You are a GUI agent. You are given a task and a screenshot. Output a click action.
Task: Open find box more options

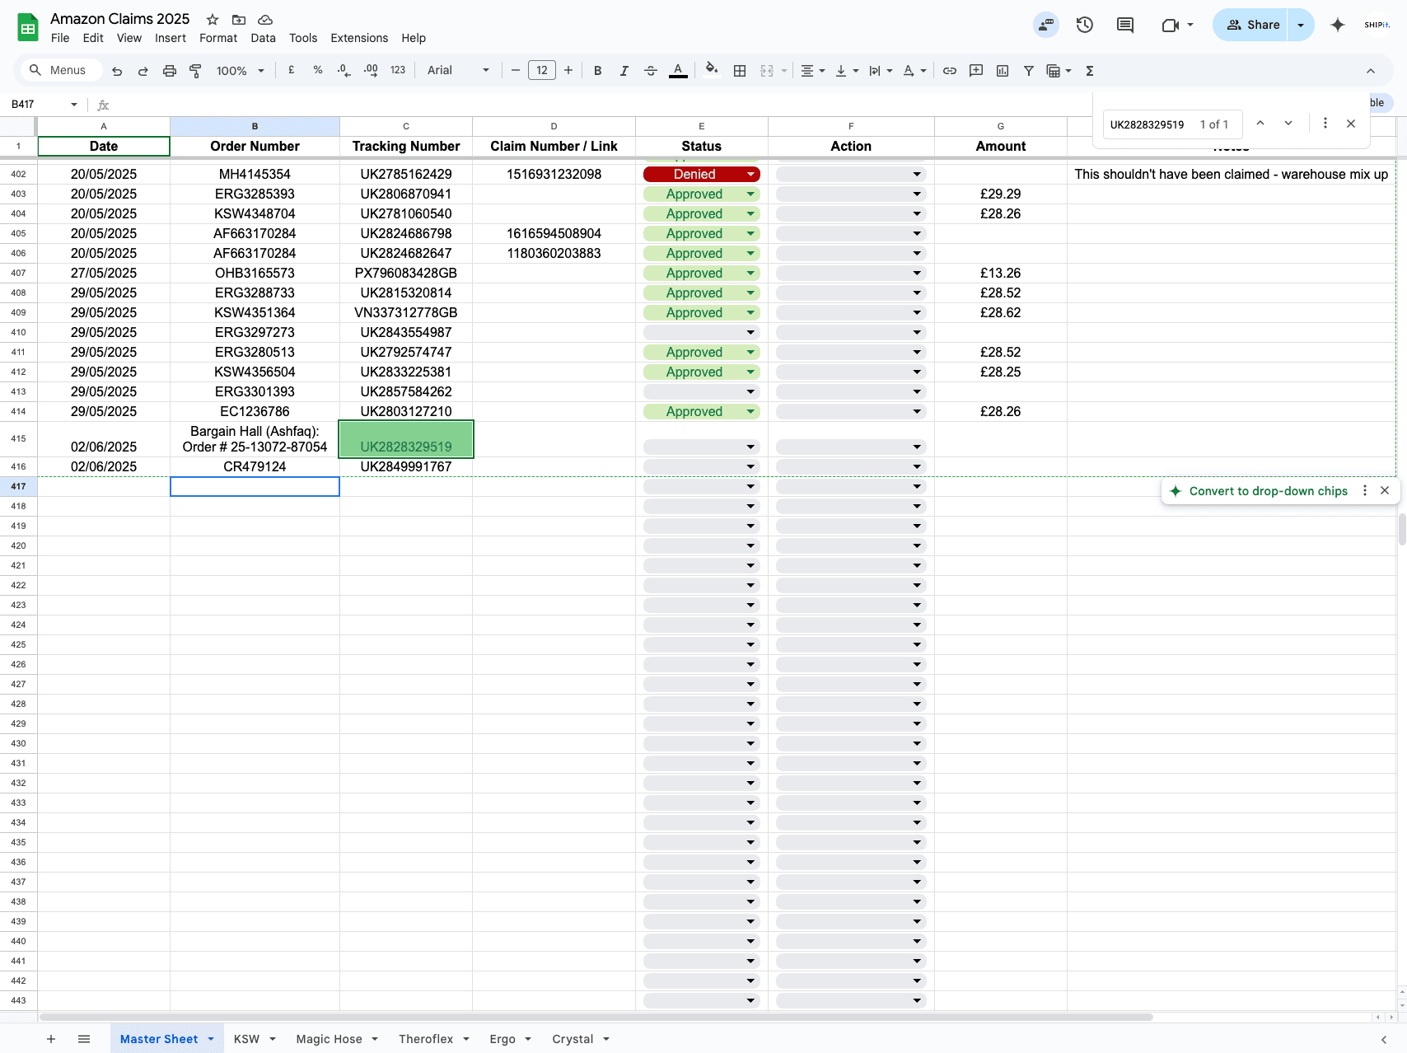1325,124
